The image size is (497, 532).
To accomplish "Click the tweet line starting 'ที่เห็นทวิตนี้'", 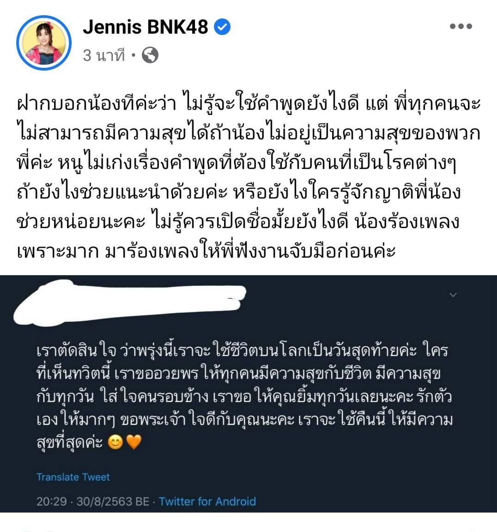I will click(x=238, y=374).
